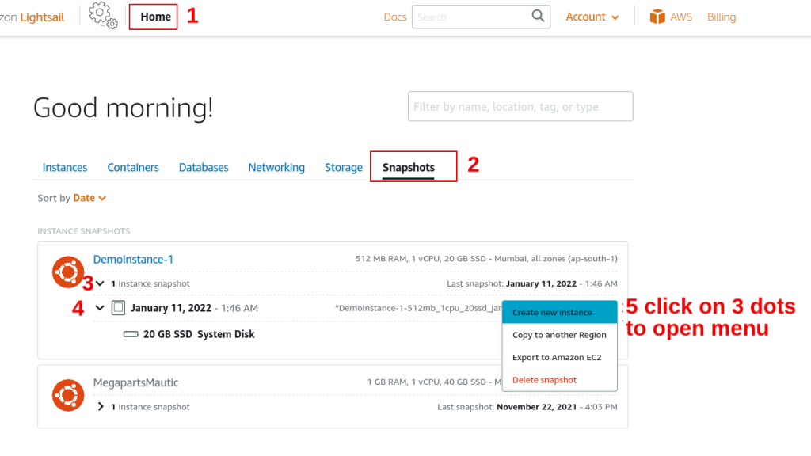Switch to the Containers tab

pyautogui.click(x=133, y=168)
